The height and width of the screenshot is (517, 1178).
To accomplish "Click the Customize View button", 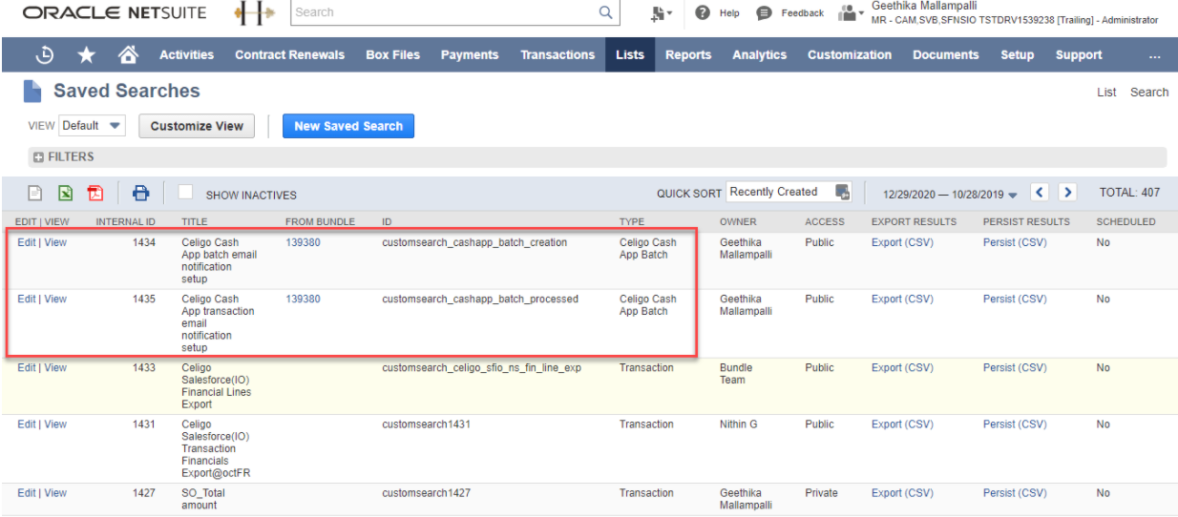I will pos(197,126).
